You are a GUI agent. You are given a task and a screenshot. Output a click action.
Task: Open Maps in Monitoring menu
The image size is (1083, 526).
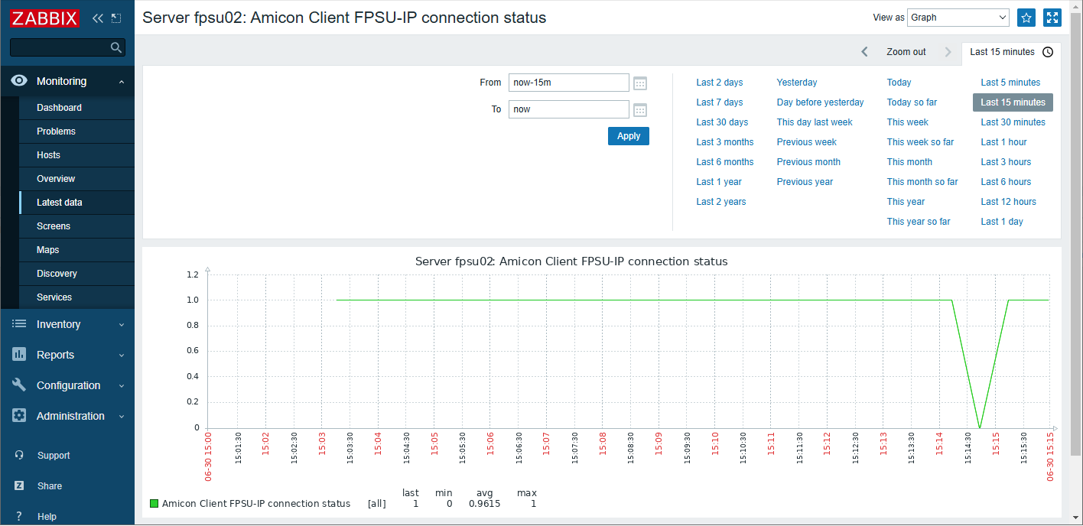point(76,250)
